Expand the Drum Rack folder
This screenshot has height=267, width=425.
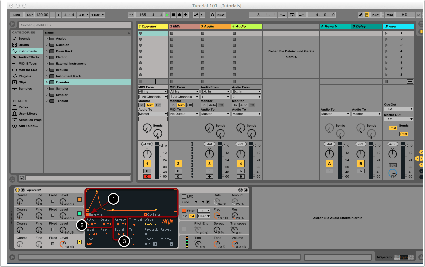point(47,51)
